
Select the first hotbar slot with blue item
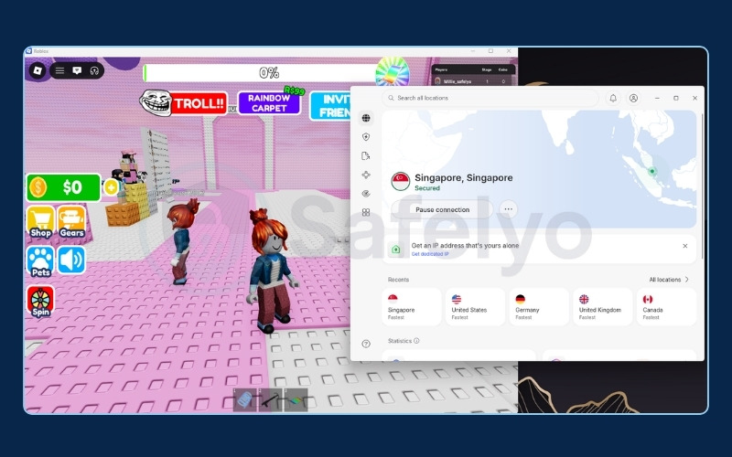[245, 400]
